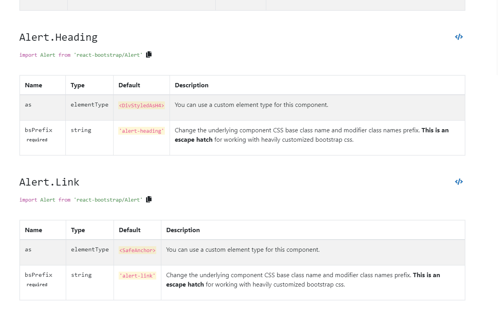Click the Alert.Link import code line
502x321 pixels.
pos(81,200)
